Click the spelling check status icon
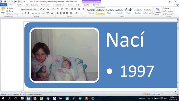Screen dimensions: 179x101 [24, 94]
